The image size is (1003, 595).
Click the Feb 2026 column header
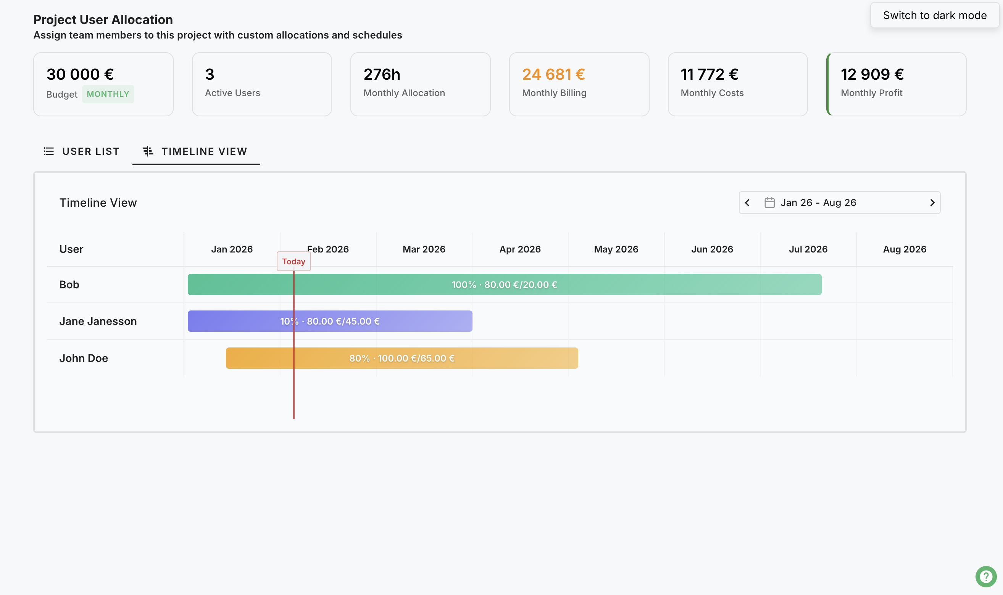click(328, 249)
